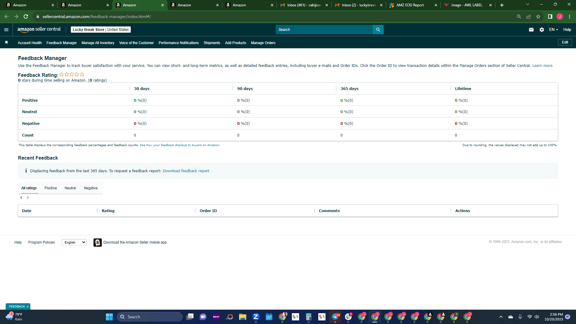Screen dimensions: 576x324
Task: Open the taskbar weather widget
Action: [14, 317]
